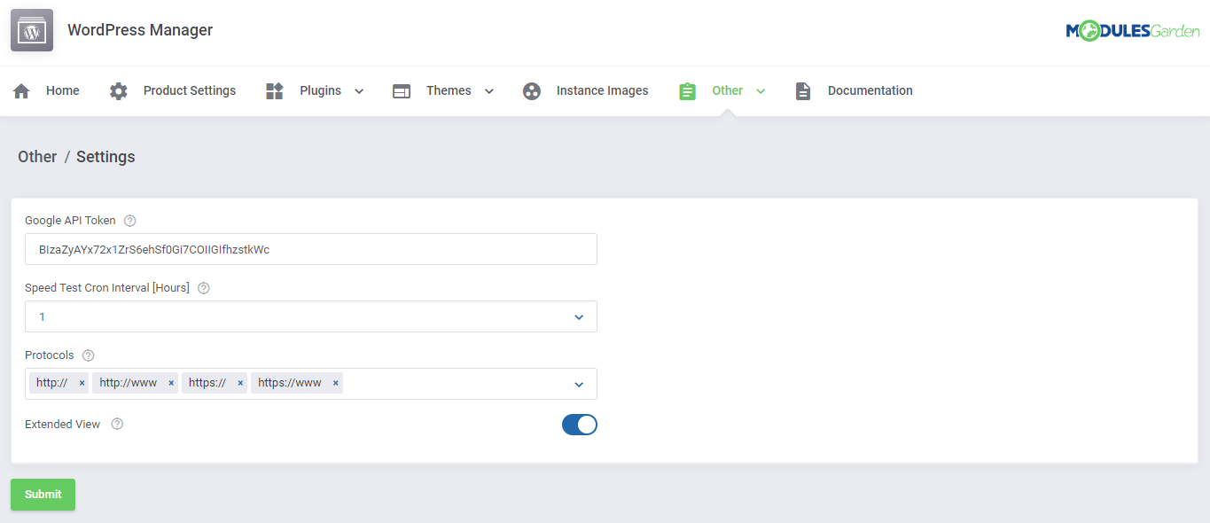1210x523 pixels.
Task: Click the Protocols label text
Action: (50, 355)
